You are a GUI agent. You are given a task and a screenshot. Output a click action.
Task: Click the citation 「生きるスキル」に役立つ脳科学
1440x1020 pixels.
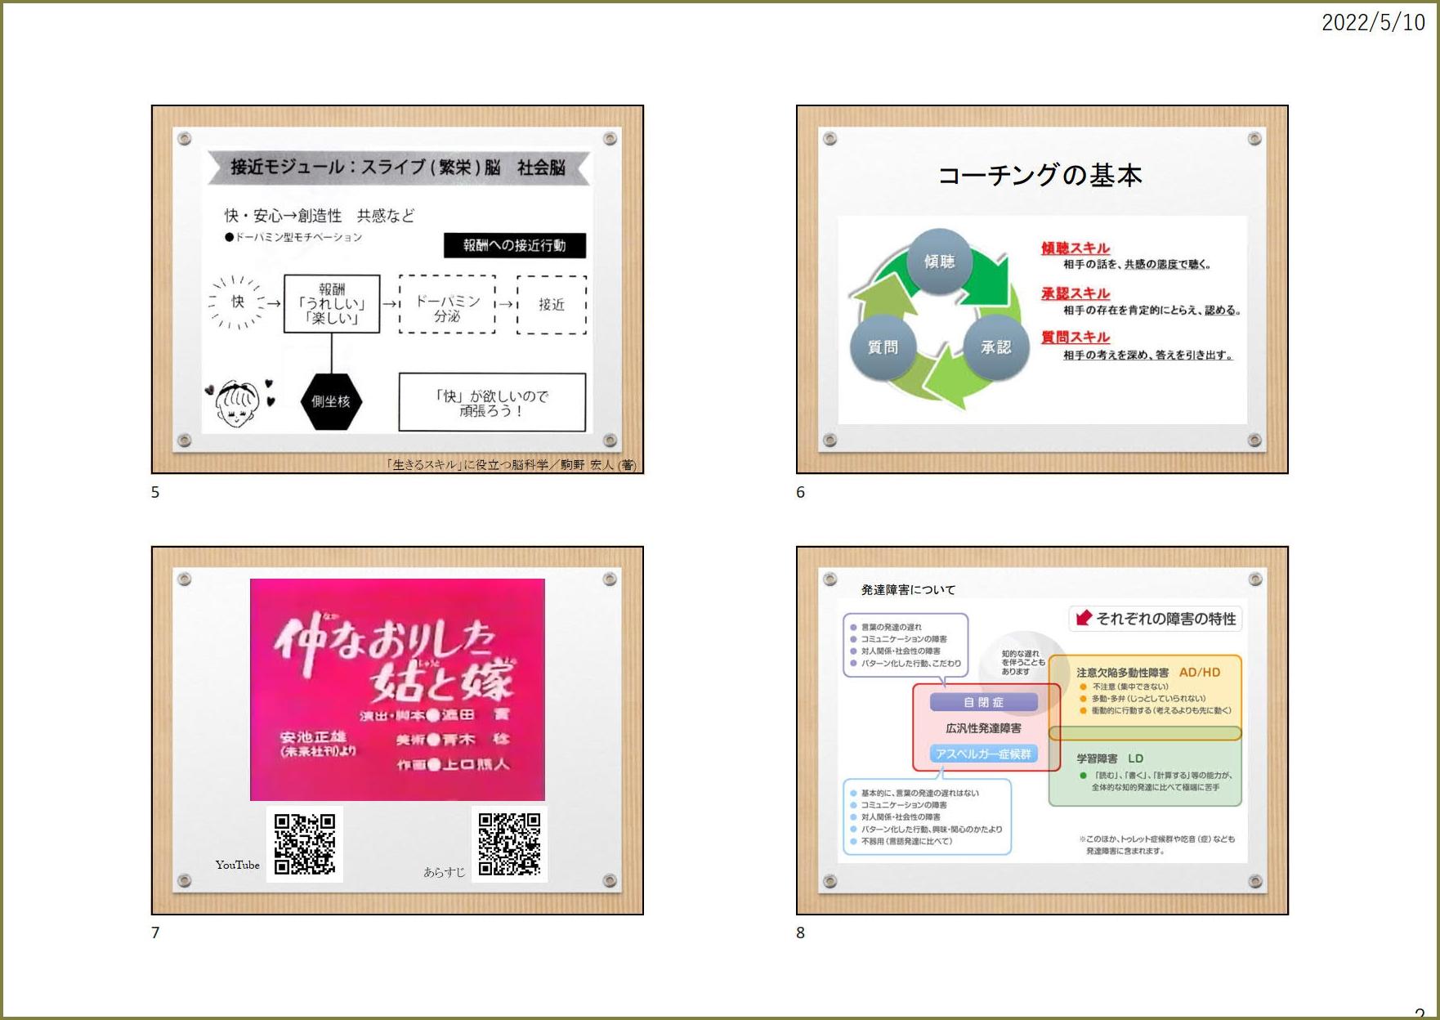(x=511, y=465)
